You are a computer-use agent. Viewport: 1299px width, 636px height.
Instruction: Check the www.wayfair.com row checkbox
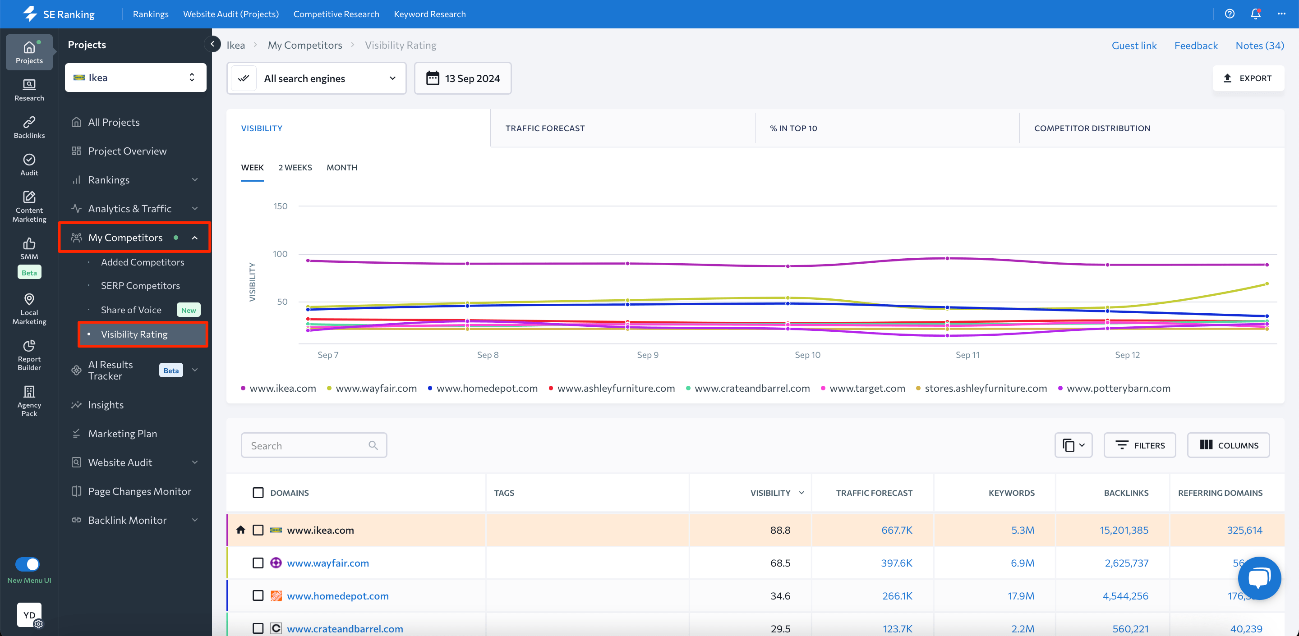pos(258,563)
